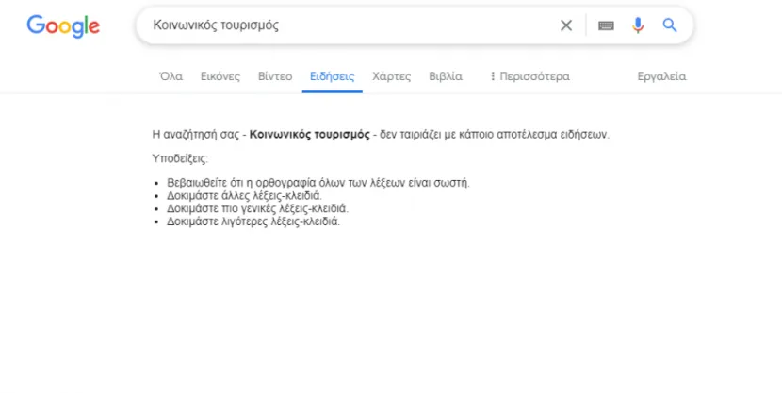The width and height of the screenshot is (782, 393).
Task: Click the bold Κοινωνικός τουρισμός text in message
Action: coord(310,135)
